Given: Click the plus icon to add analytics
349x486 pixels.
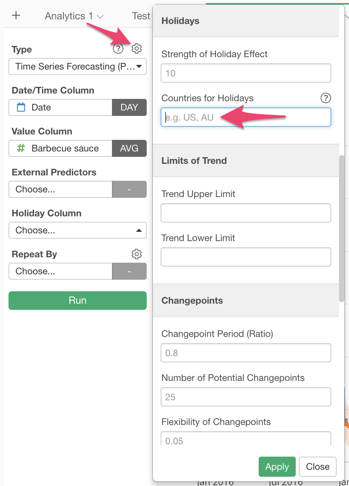Looking at the screenshot, I should (16, 16).
